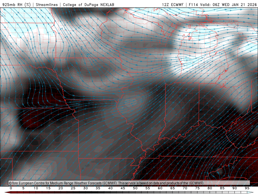Viewport: 258px width, 194px height.
Task: Click the "F114" forecast hour text
Action: click(x=193, y=5)
